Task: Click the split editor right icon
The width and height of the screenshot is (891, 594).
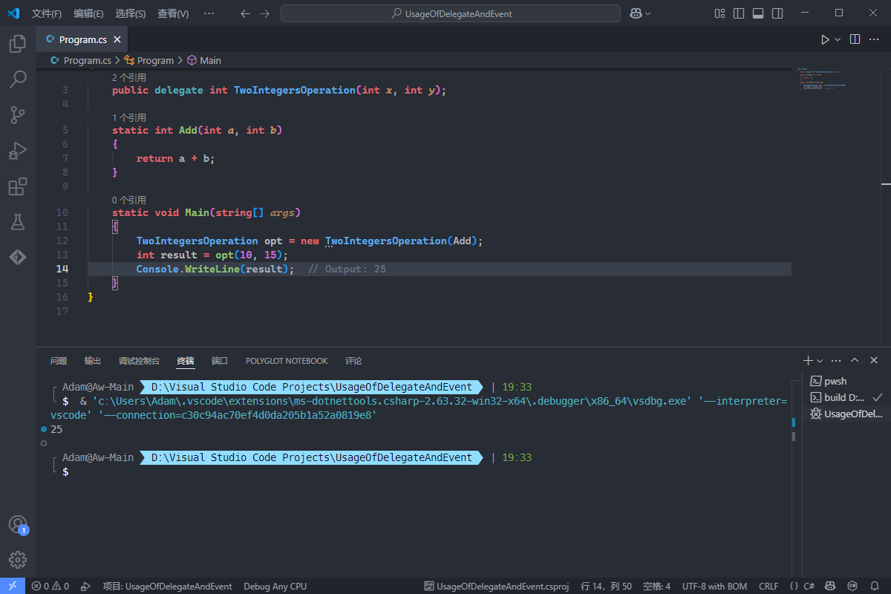Action: (855, 39)
